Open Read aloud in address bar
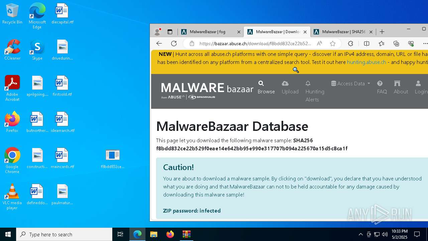428x241 pixels. tap(319, 44)
